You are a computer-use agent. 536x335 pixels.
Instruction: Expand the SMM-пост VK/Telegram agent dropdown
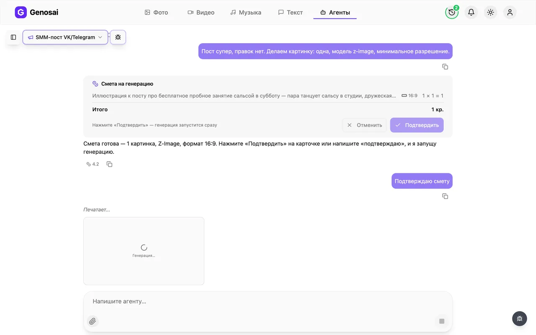coord(65,37)
